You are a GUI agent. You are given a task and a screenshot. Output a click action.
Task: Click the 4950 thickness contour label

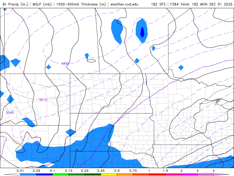click(x=65, y=63)
